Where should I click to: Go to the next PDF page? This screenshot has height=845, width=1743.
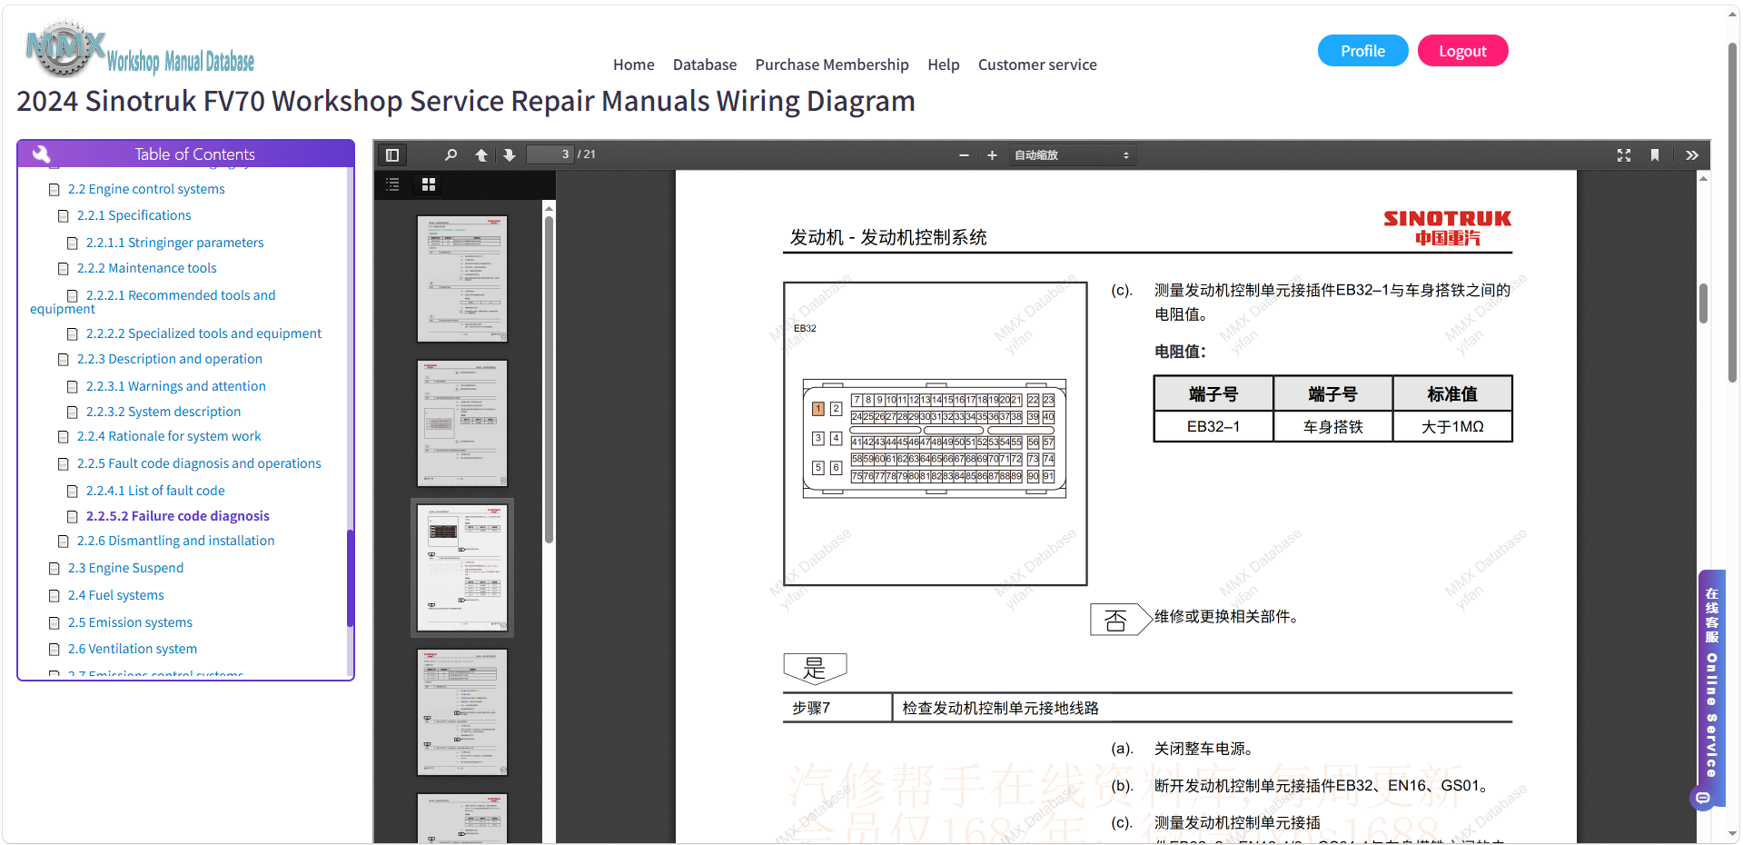click(510, 155)
